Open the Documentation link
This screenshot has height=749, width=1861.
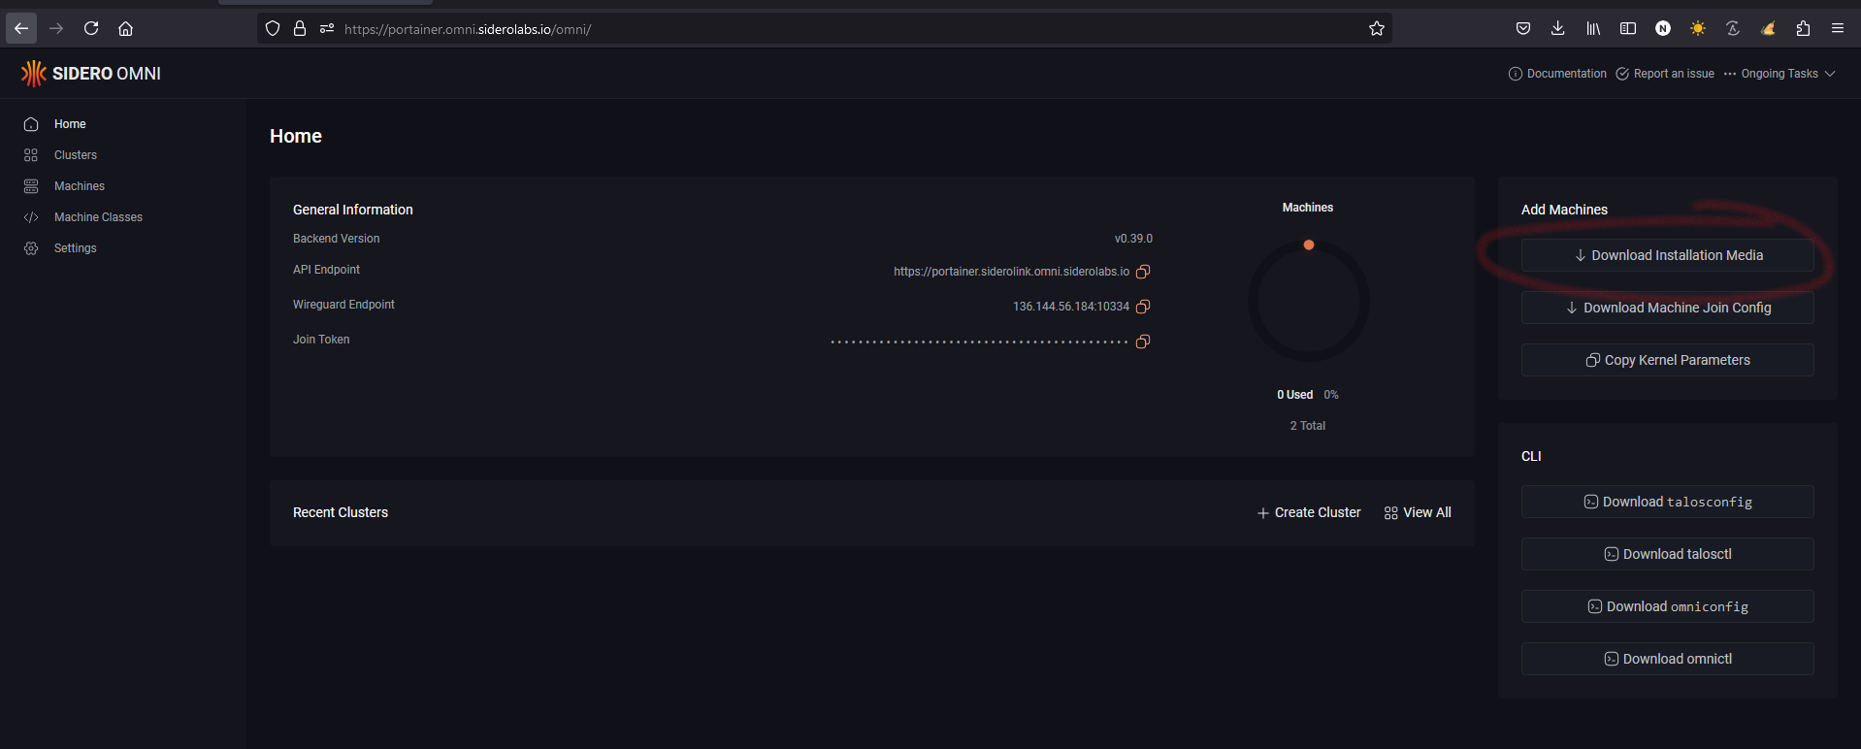click(x=1557, y=74)
